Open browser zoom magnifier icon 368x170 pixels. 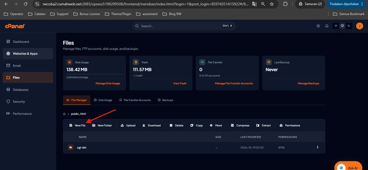263,4
